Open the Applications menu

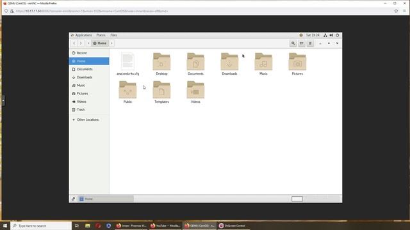[x=83, y=35]
